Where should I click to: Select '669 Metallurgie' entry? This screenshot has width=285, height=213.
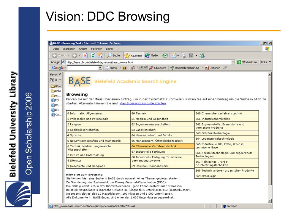click(227, 176)
